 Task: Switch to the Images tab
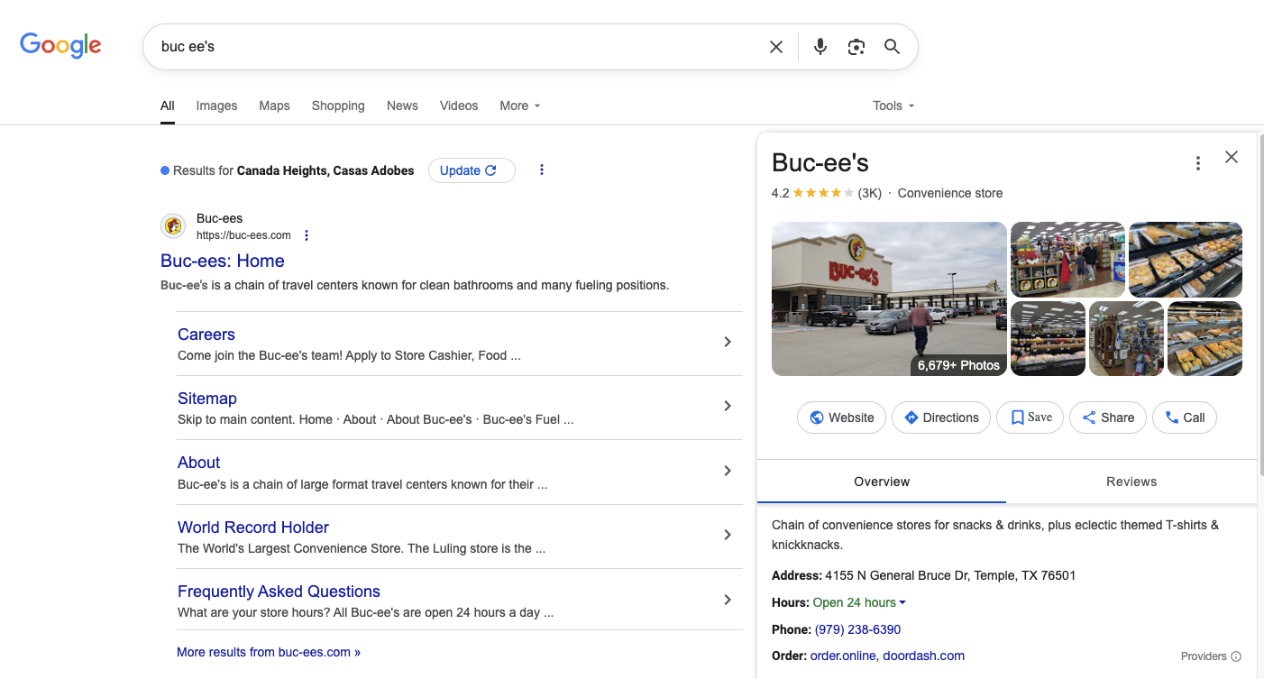[216, 106]
